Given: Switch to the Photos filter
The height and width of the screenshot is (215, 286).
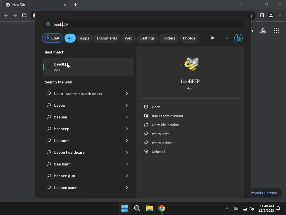Looking at the screenshot, I should tap(189, 38).
